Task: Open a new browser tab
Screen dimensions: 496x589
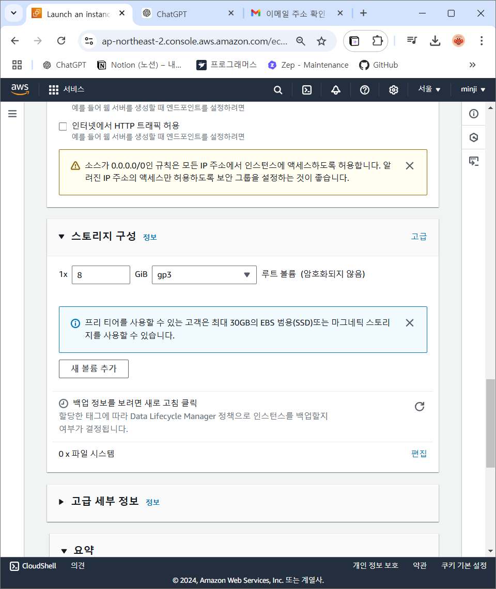Action: pyautogui.click(x=363, y=13)
